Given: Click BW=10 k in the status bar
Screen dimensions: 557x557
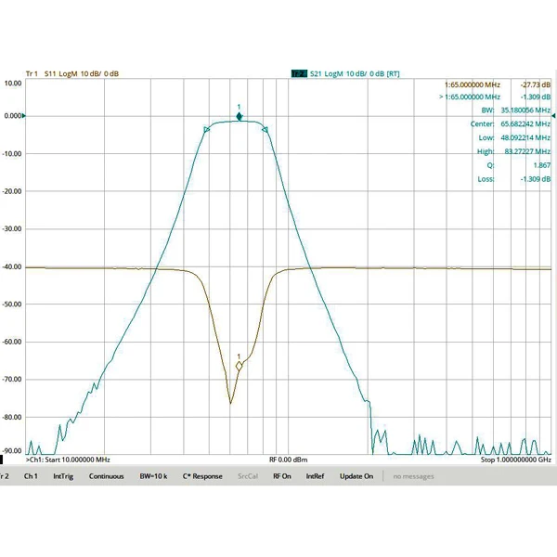Looking at the screenshot, I should 153,476.
